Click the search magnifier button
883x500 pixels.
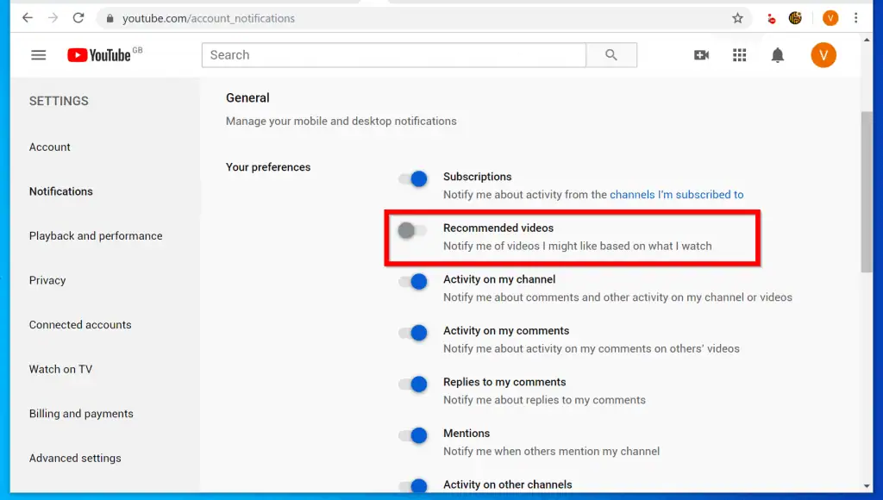(611, 54)
